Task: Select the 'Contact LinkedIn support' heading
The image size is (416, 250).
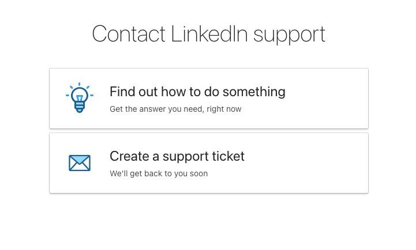Action: [208, 34]
